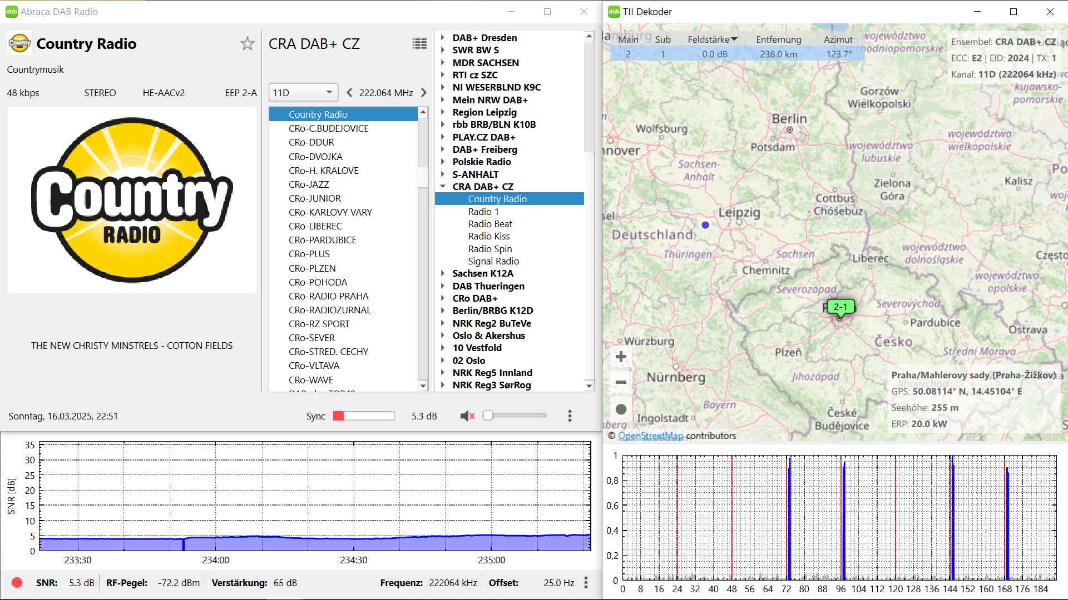The height and width of the screenshot is (600, 1068).
Task: Open the OpenStreetMap link
Action: click(x=650, y=436)
